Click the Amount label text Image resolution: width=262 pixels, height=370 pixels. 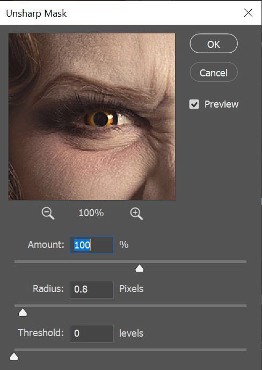pos(46,245)
